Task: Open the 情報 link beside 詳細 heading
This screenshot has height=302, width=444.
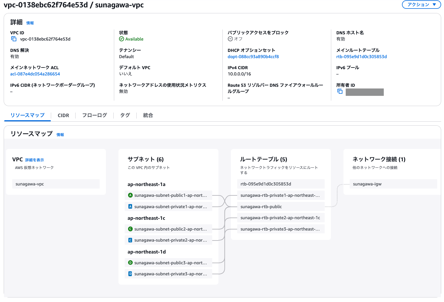Action: click(x=30, y=23)
